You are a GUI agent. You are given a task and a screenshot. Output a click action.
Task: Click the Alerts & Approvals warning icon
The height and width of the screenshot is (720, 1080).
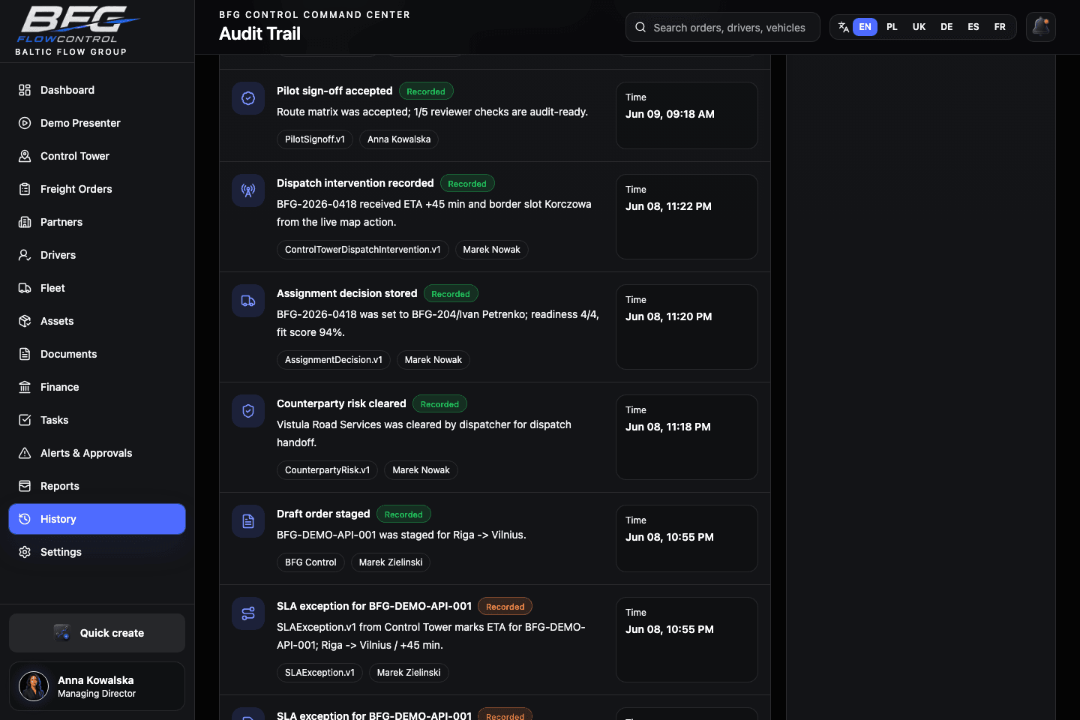pos(25,453)
